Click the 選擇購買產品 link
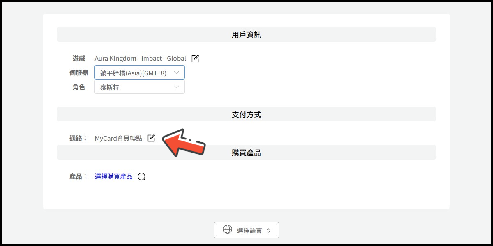The width and height of the screenshot is (493, 246). 114,177
